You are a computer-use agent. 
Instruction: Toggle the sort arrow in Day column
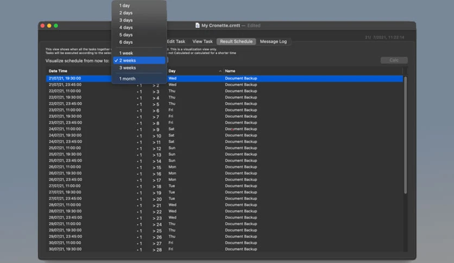point(220,71)
